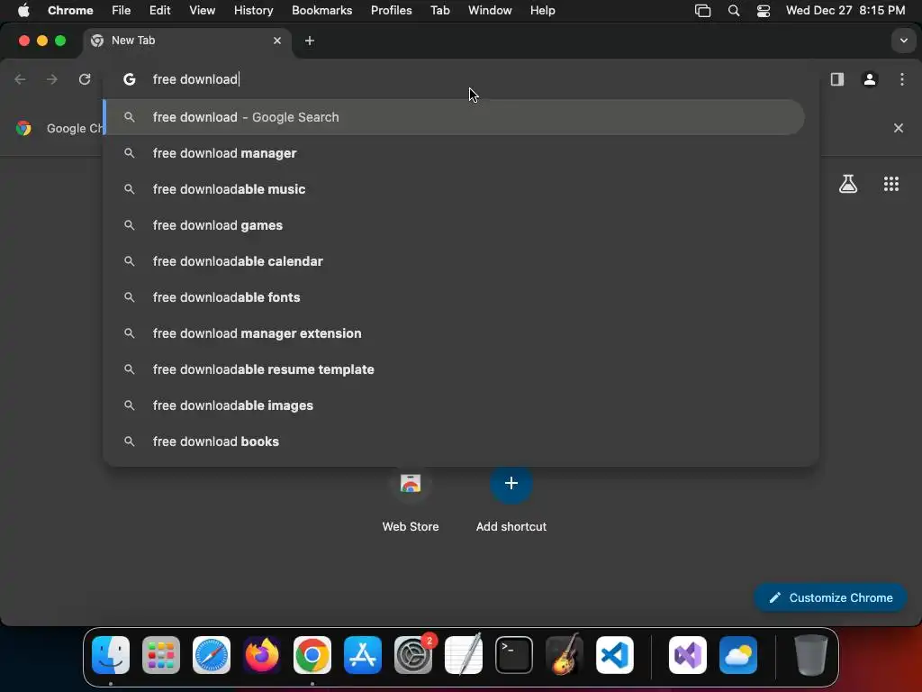The width and height of the screenshot is (922, 692).
Task: Open the View menu
Action: click(203, 11)
